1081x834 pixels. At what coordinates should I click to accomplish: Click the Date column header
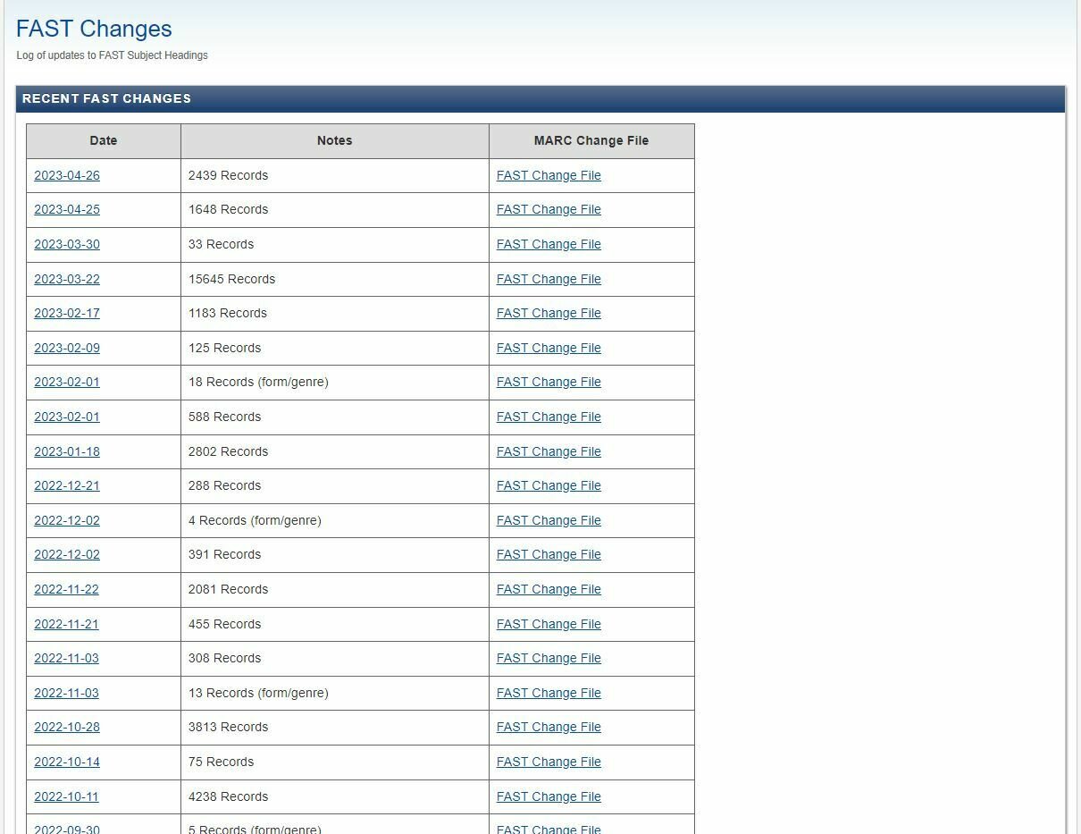104,140
